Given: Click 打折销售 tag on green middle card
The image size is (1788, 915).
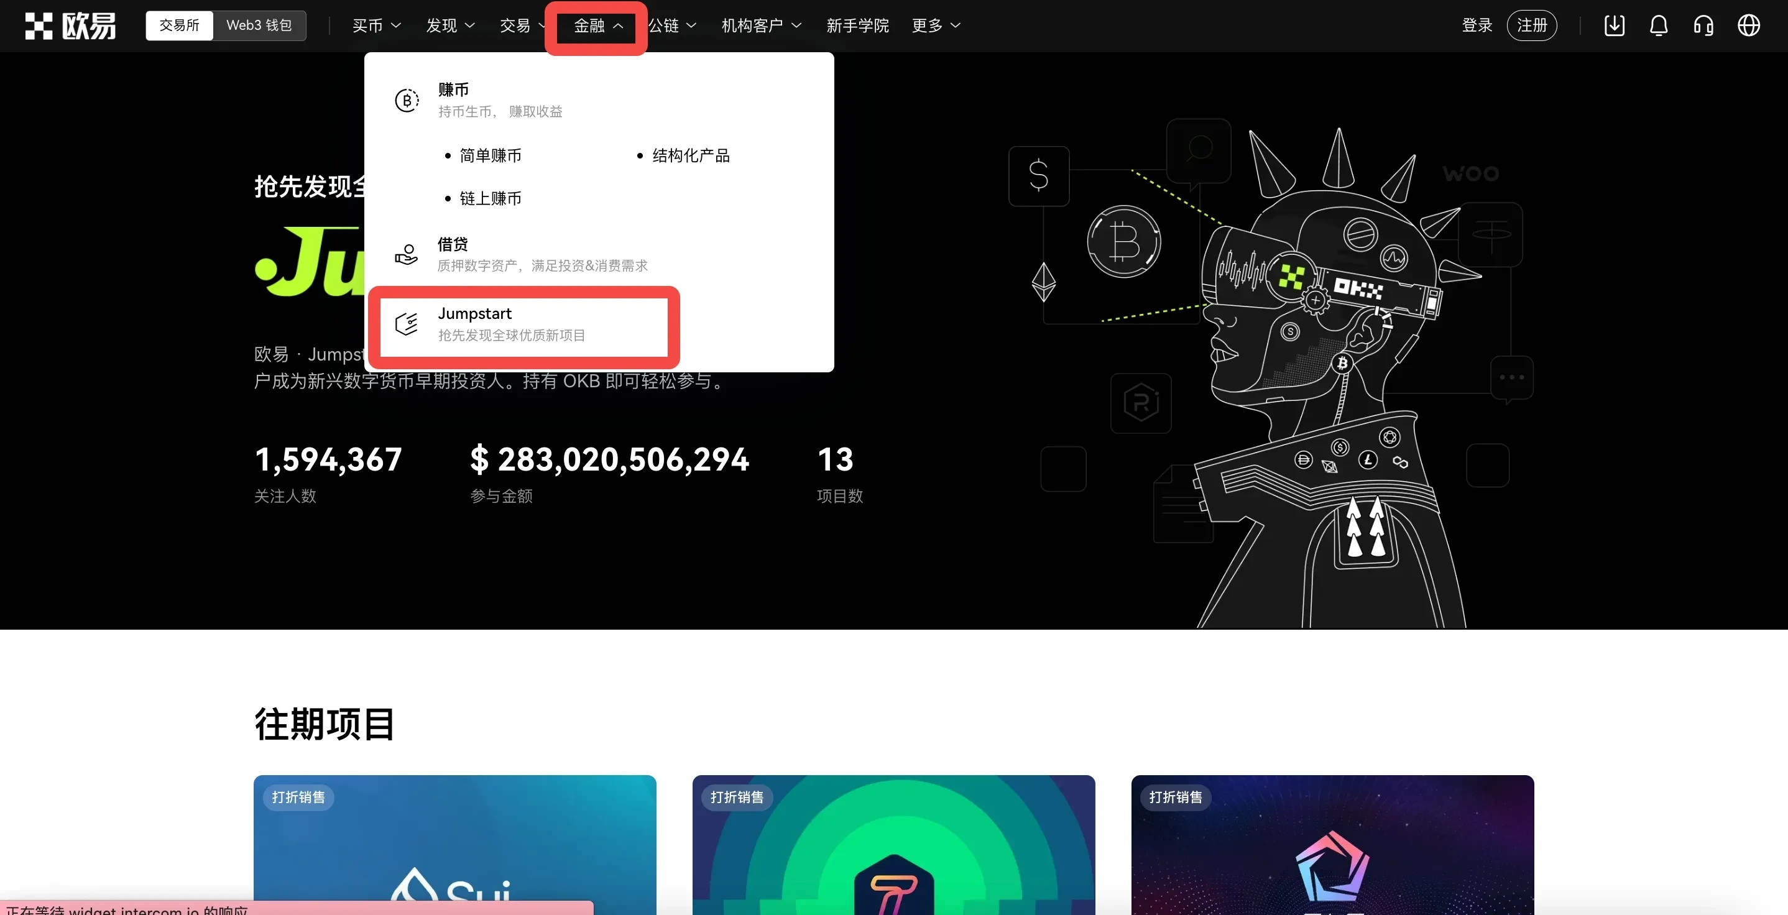Looking at the screenshot, I should point(737,797).
